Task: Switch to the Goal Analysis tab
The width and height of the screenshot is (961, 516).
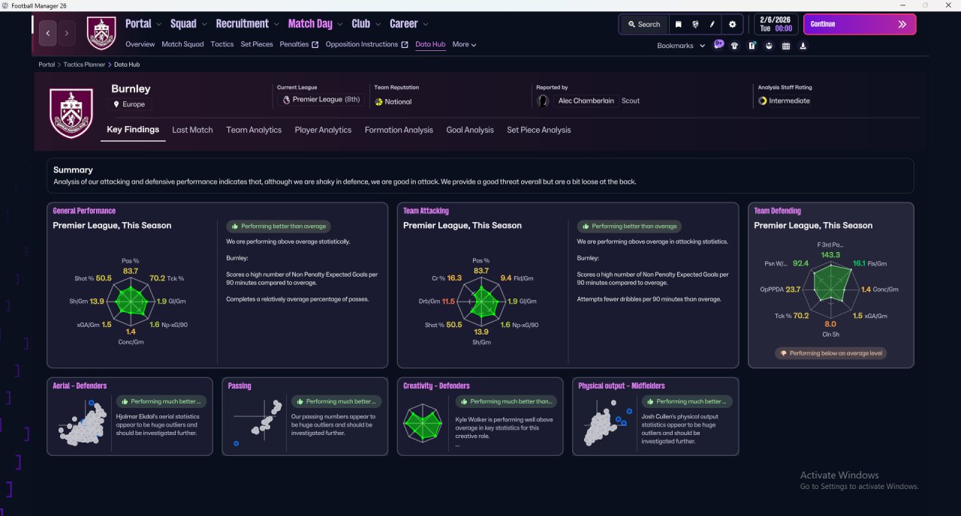Action: pyautogui.click(x=470, y=130)
